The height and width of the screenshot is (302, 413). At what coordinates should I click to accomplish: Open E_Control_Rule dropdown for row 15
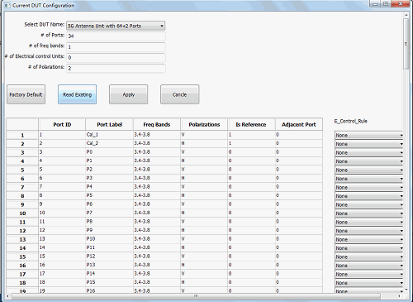point(369,256)
